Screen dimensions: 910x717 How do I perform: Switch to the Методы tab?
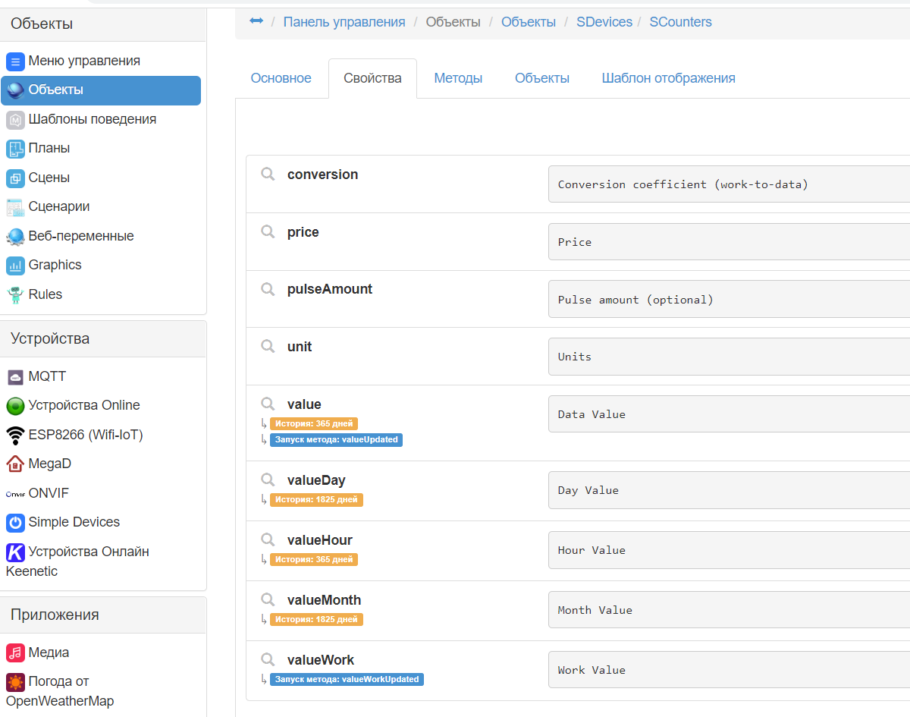pos(458,78)
